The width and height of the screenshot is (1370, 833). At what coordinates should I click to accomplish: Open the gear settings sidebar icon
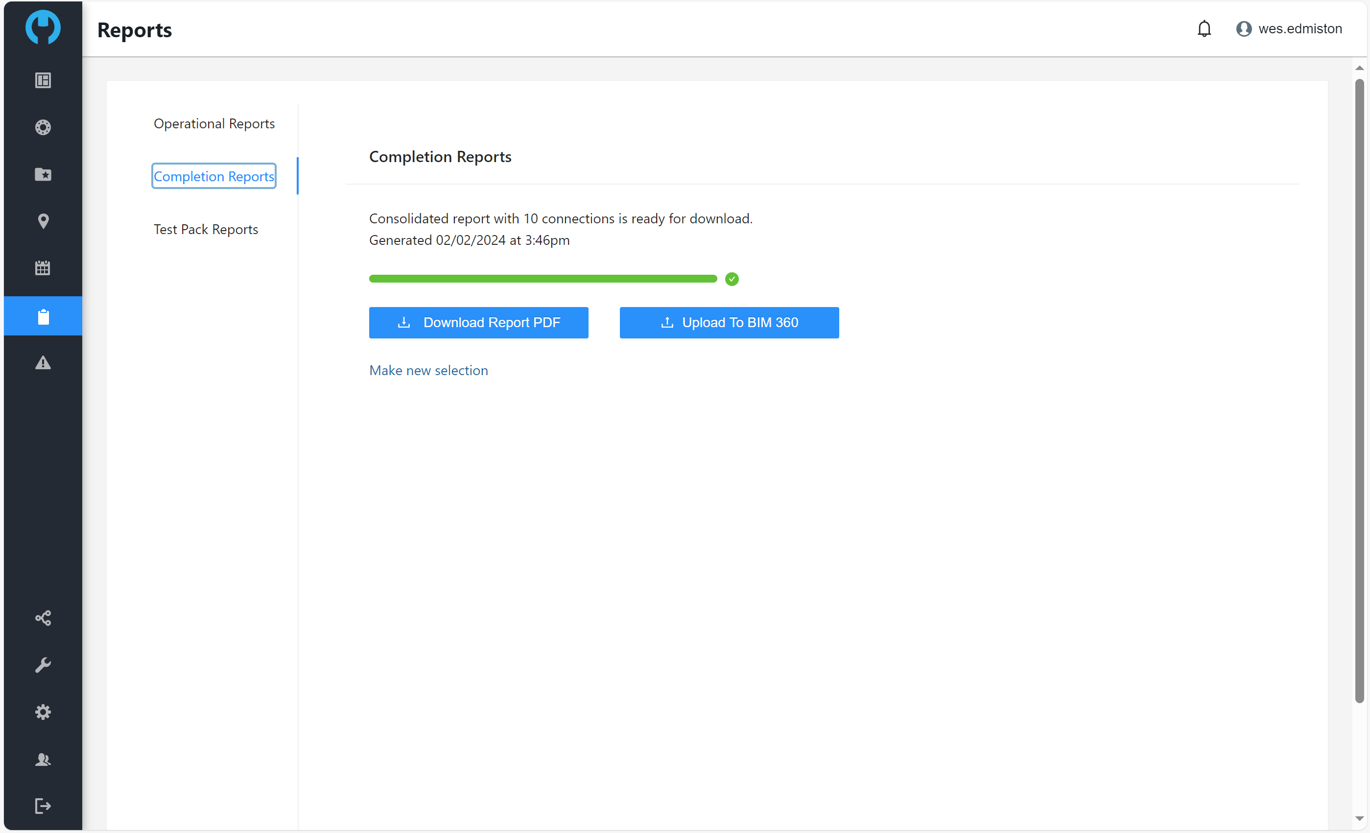pos(43,713)
